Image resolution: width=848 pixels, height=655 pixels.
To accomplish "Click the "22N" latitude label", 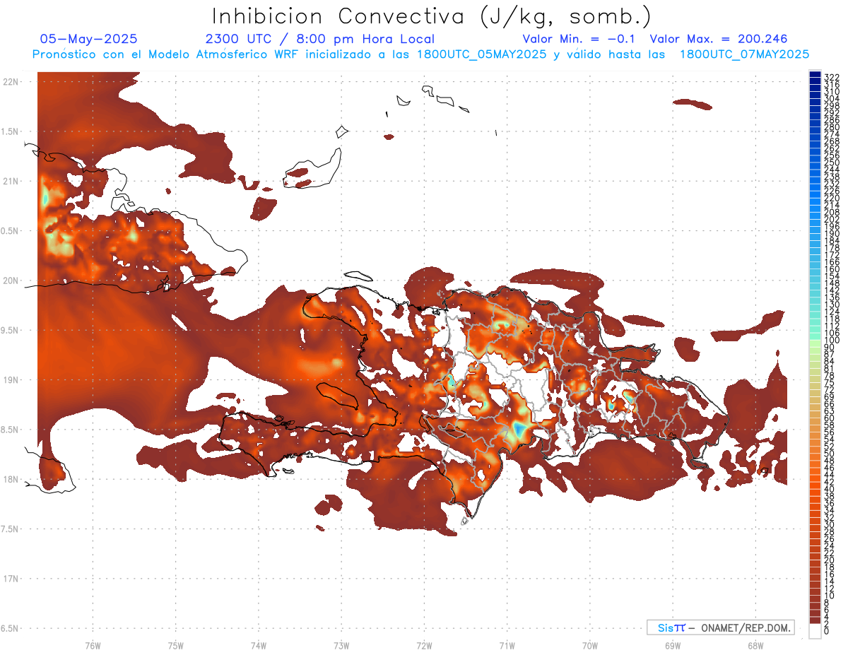I will pyautogui.click(x=11, y=82).
